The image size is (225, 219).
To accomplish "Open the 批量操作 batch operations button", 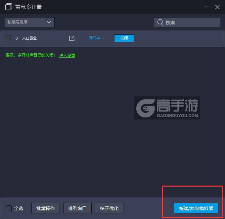I will [46, 208].
